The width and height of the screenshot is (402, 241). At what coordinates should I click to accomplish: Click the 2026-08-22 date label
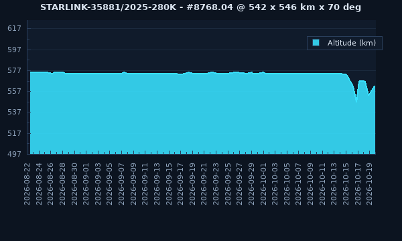click(27, 184)
